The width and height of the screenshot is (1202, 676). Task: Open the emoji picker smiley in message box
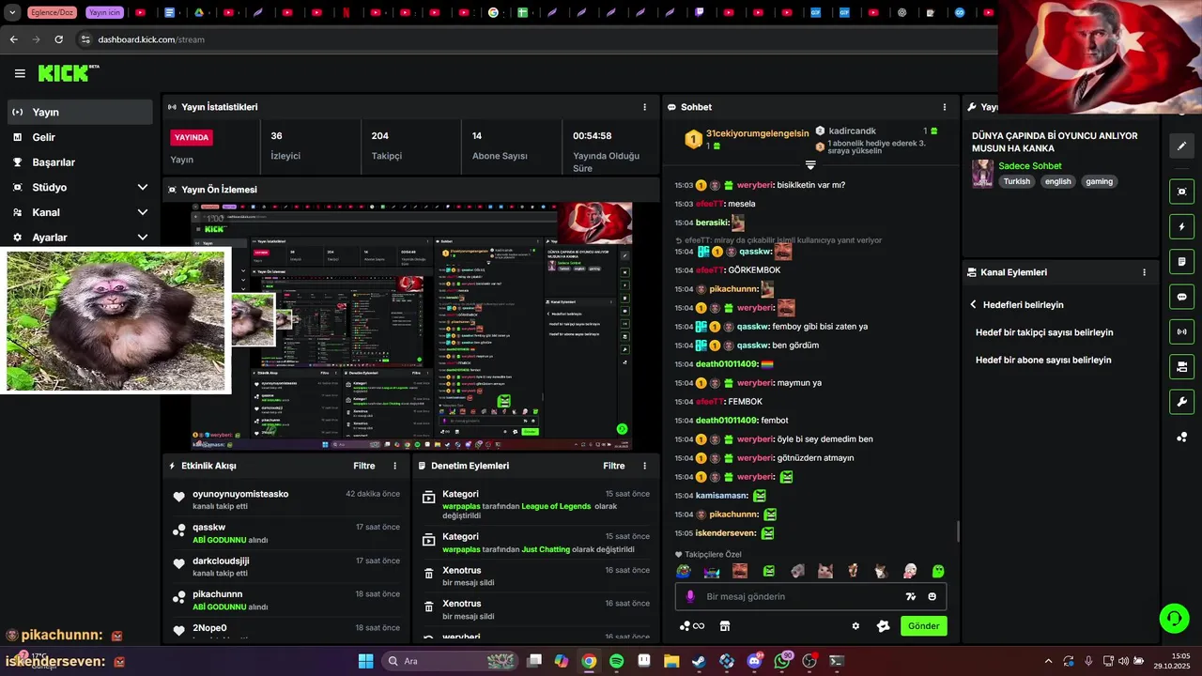tap(932, 596)
